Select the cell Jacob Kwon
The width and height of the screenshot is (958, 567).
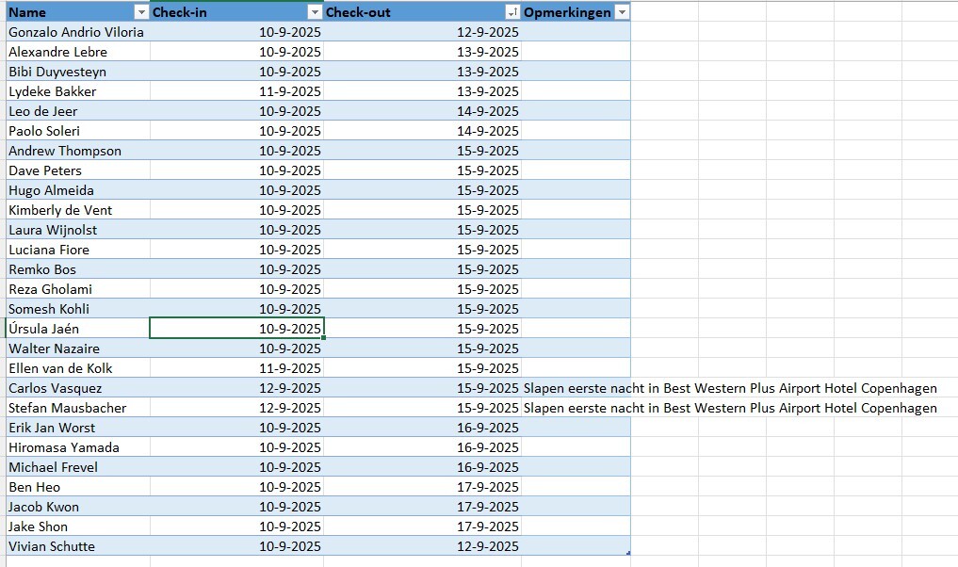(77, 507)
